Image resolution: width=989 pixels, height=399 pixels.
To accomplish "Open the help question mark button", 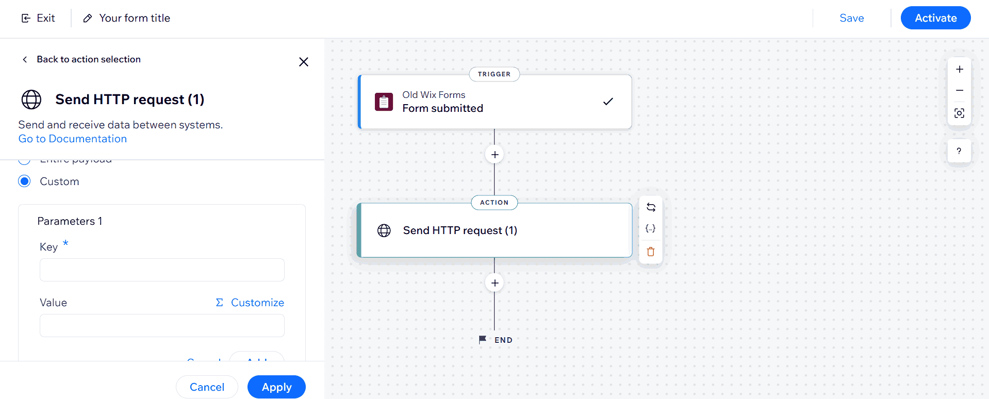I will pyautogui.click(x=959, y=151).
